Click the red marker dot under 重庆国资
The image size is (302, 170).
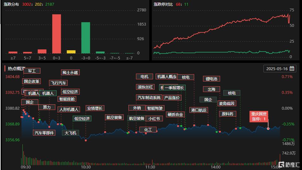tap(268, 128)
